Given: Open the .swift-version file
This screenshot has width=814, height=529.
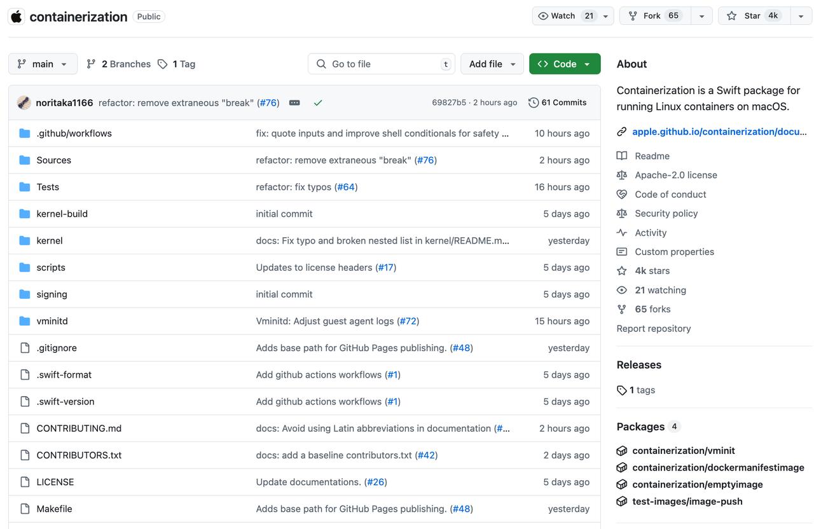Looking at the screenshot, I should (x=66, y=401).
